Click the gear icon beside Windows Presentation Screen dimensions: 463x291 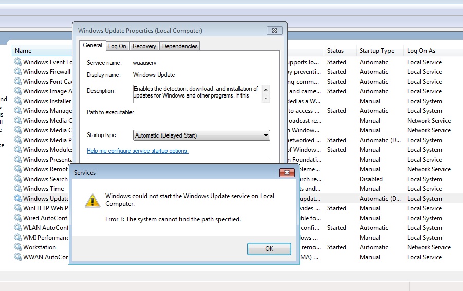click(x=18, y=159)
